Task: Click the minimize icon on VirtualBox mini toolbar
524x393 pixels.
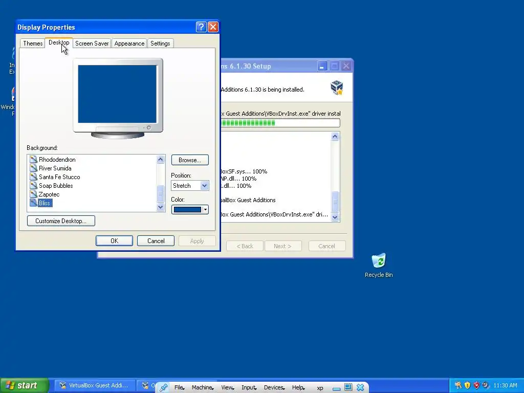Action: (337, 388)
